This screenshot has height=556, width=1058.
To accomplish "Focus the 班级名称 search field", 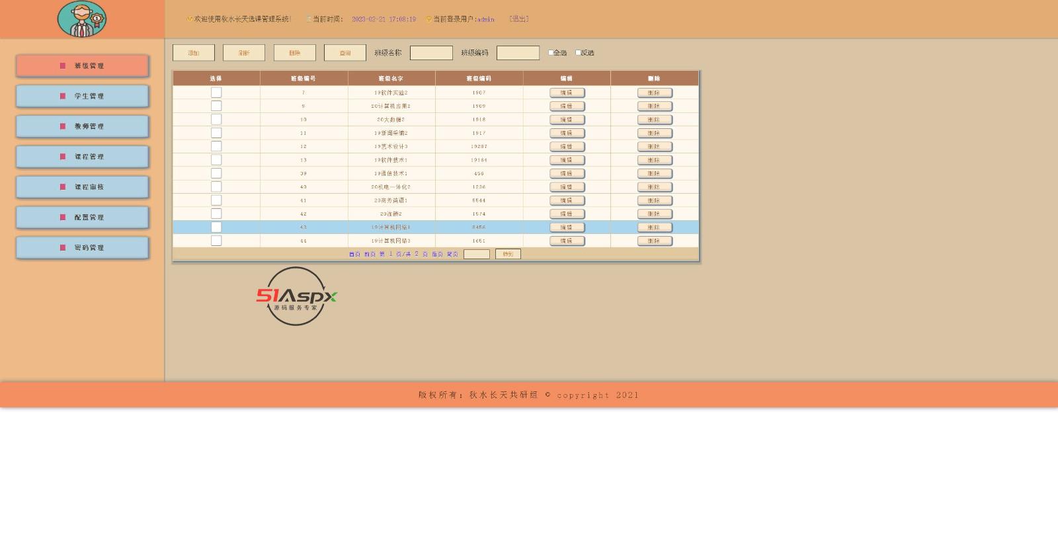I will click(x=431, y=53).
